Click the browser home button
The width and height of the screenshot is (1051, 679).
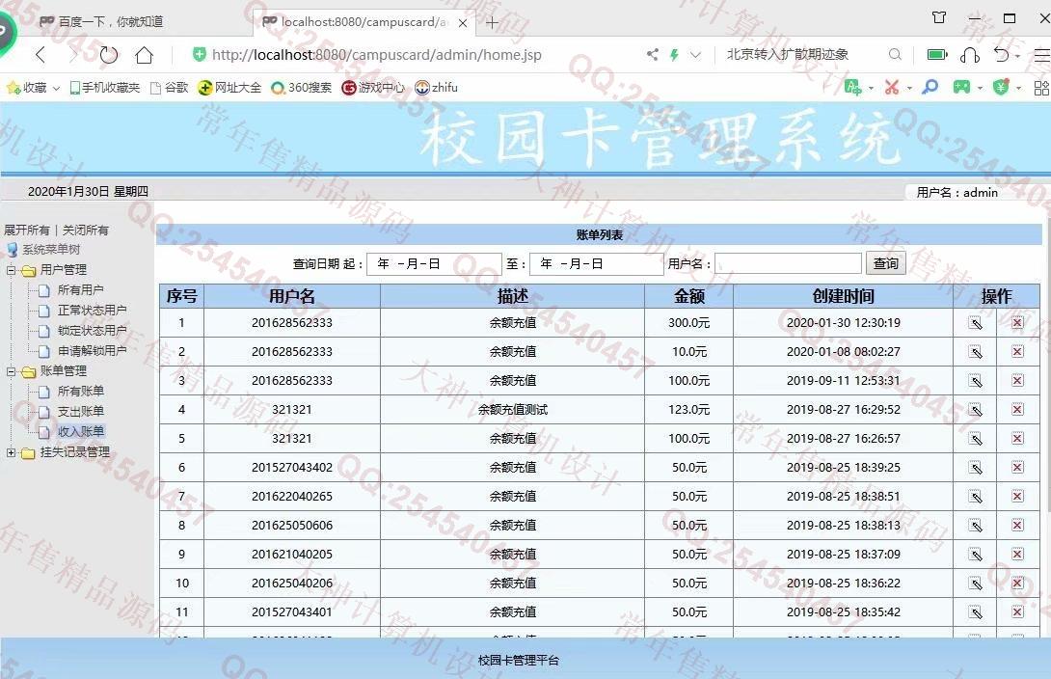click(144, 55)
